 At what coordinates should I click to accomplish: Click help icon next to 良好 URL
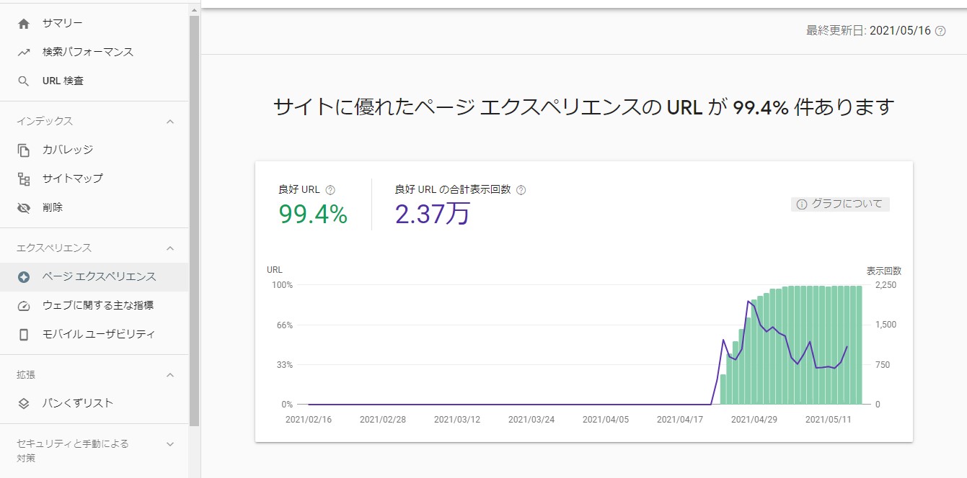click(x=330, y=190)
